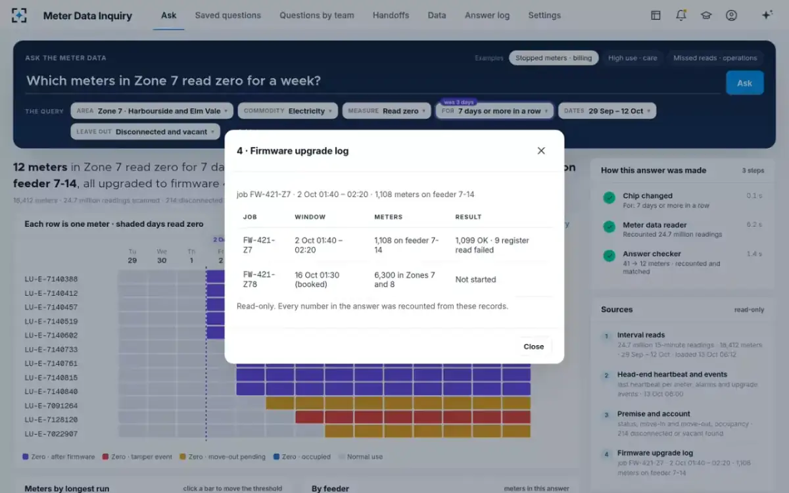Click the Meter Data Inquiry logo icon

tap(19, 16)
